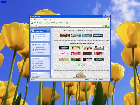Screen dimensions: 140x105
Task: Click the blue back arrow on the desktop
Action: [x=3, y=2]
